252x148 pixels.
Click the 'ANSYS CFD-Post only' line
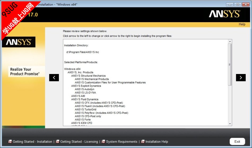[88, 116]
